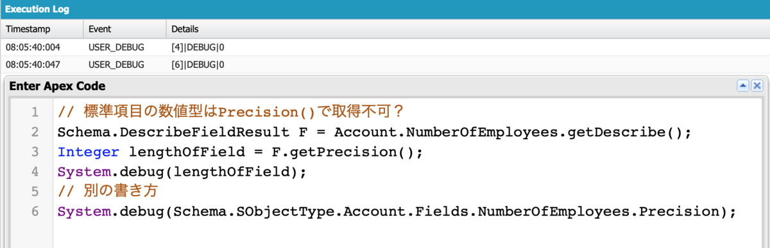
Task: Sort log by Details column header
Action: pyautogui.click(x=468, y=29)
